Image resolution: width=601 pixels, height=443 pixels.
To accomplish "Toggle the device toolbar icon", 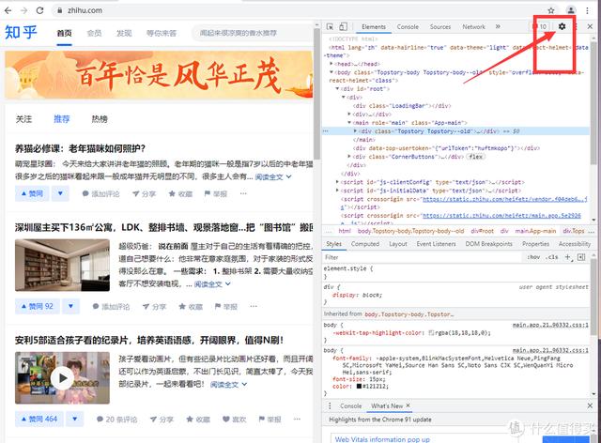I will pyautogui.click(x=345, y=27).
